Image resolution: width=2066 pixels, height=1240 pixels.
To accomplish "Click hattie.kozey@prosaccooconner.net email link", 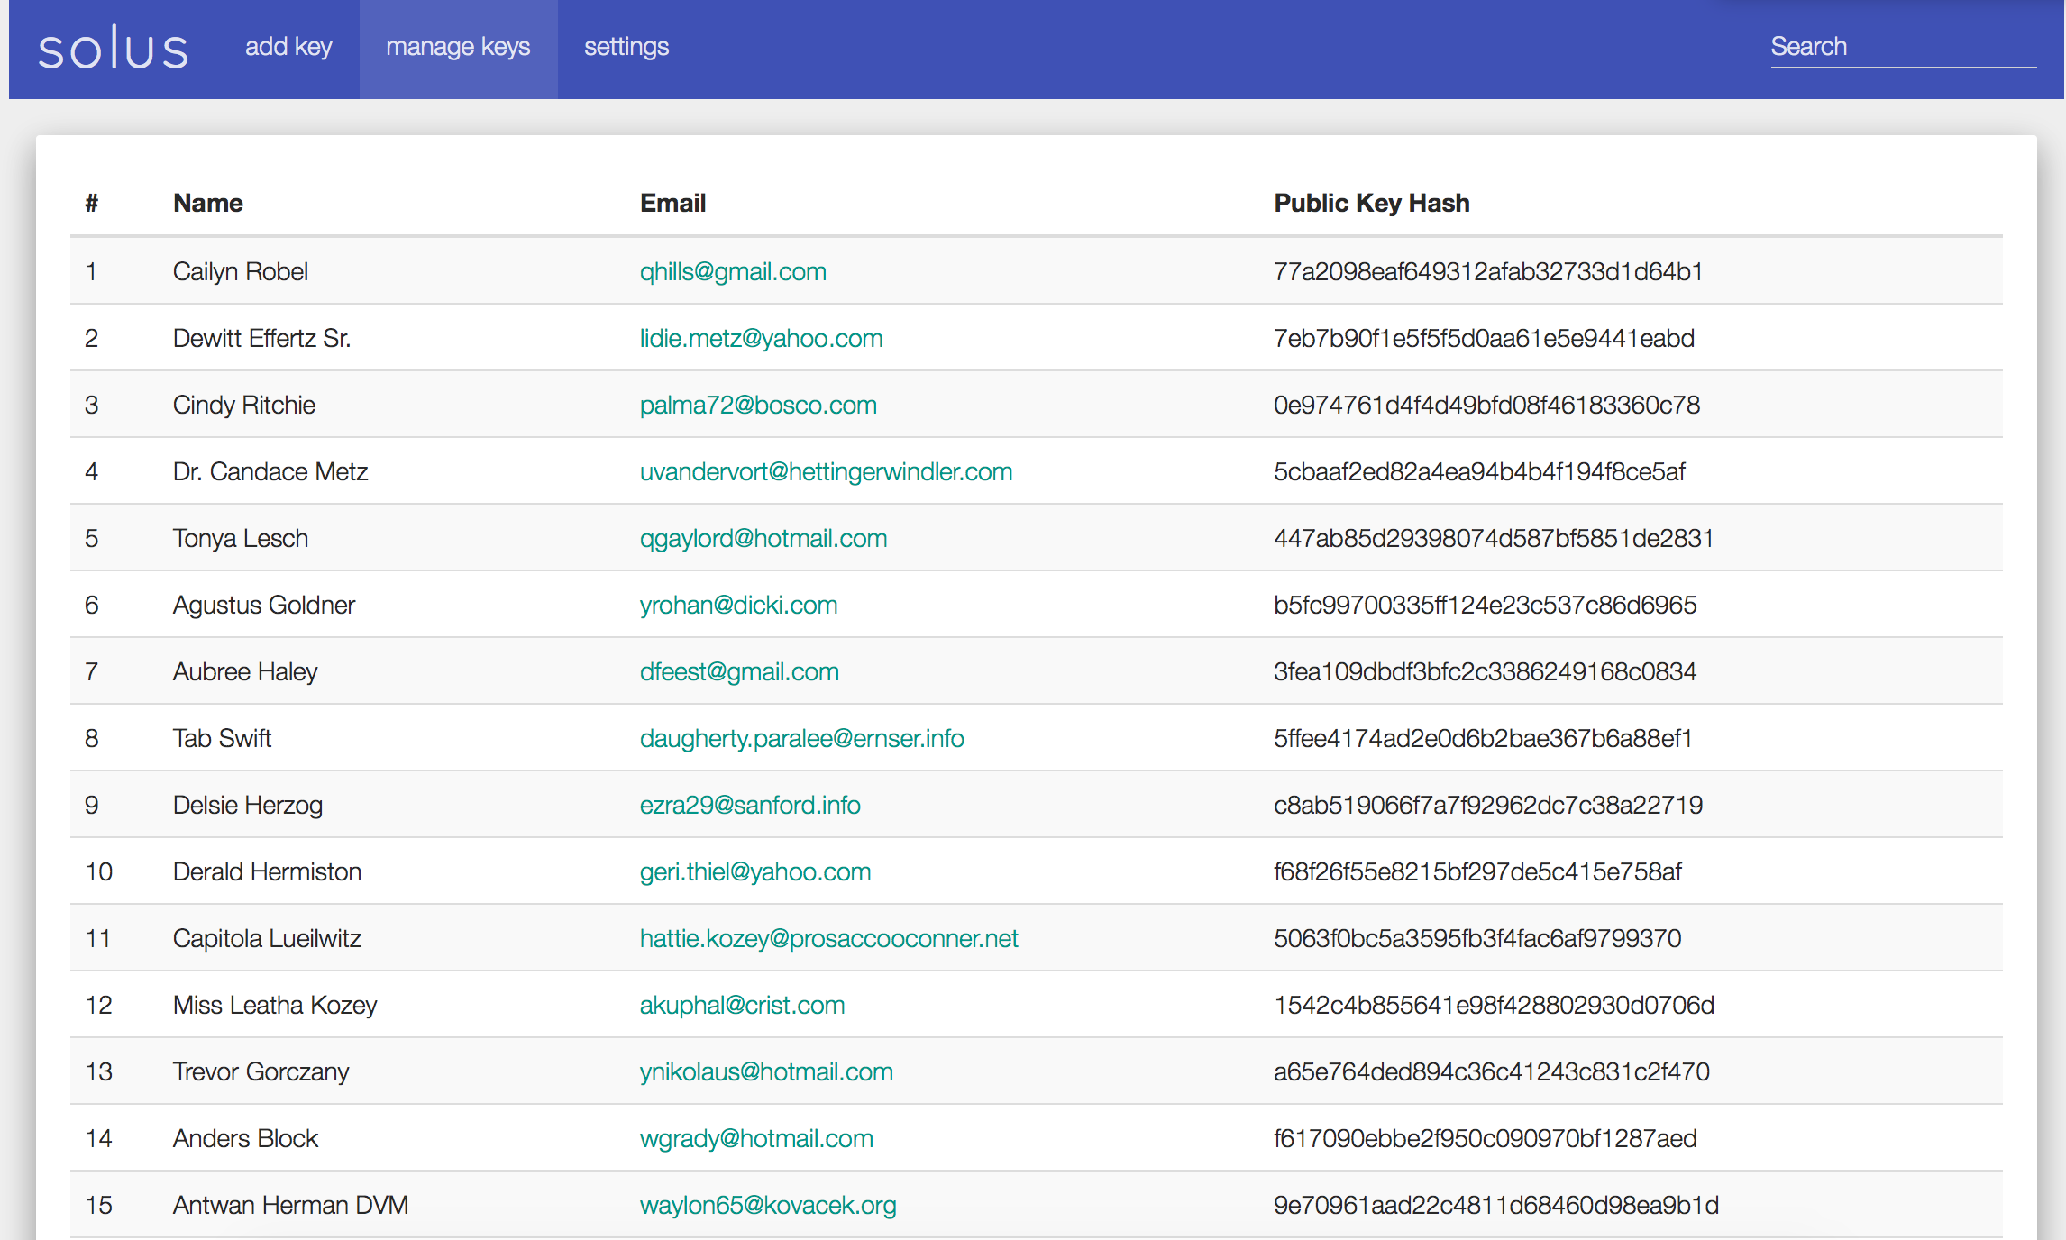I will pyautogui.click(x=828, y=938).
